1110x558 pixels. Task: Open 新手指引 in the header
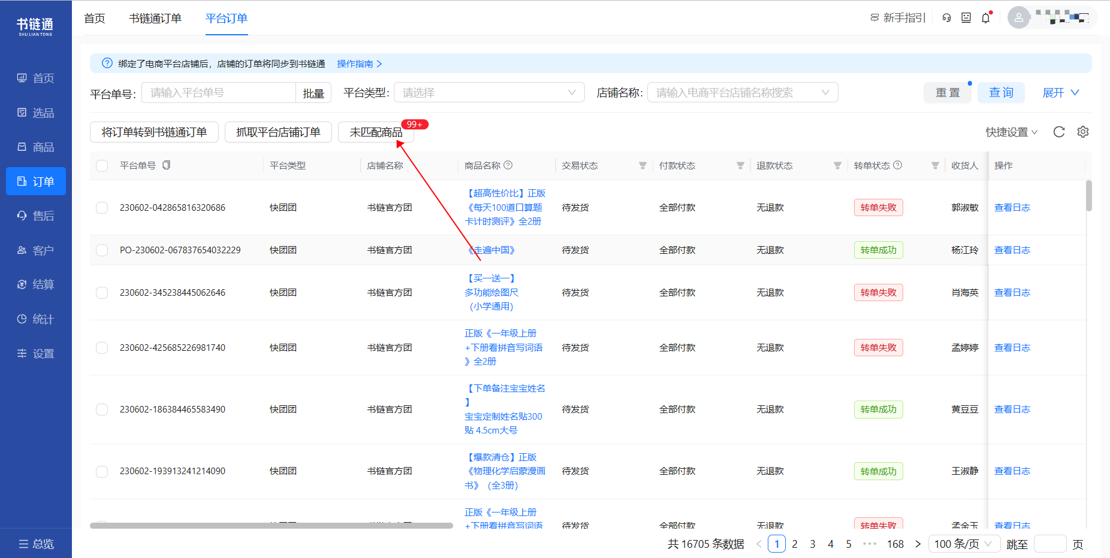coord(898,18)
